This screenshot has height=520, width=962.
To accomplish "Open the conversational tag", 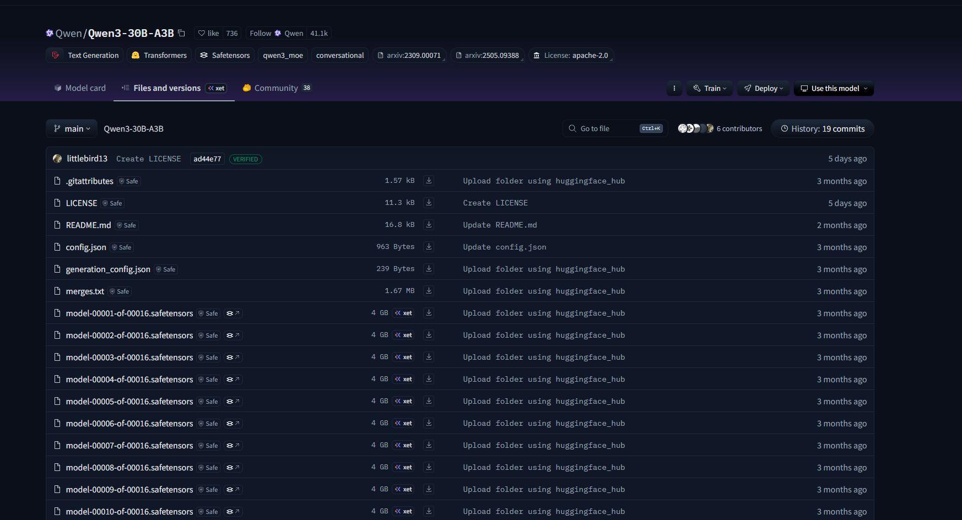I will 340,56.
